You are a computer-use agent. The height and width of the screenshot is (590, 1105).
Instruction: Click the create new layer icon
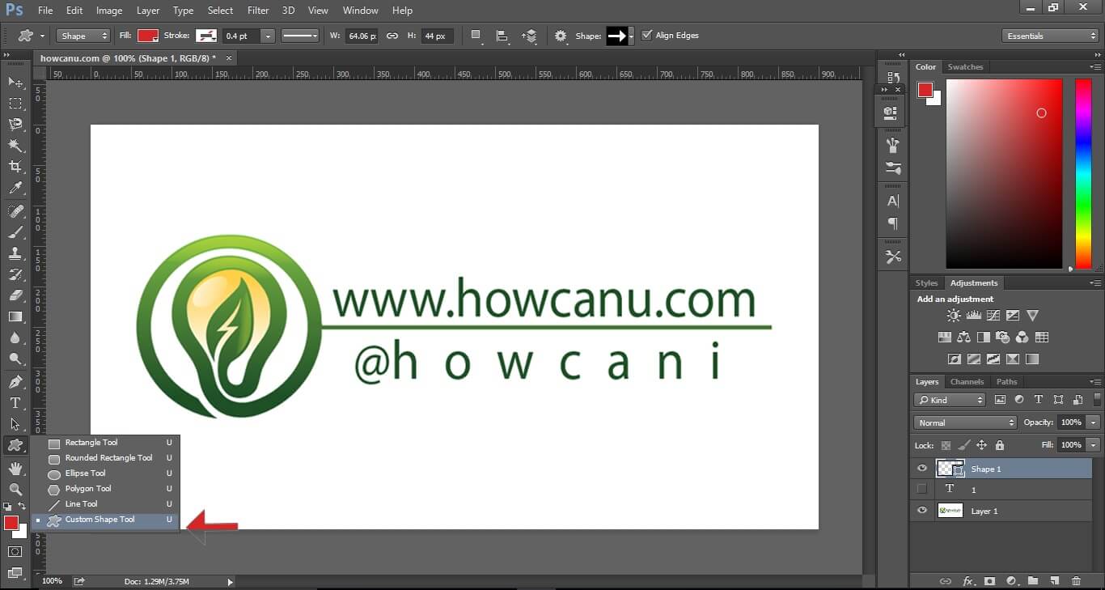[1054, 581]
